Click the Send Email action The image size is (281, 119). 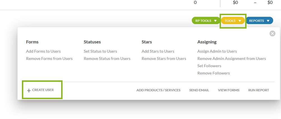pyautogui.click(x=199, y=90)
